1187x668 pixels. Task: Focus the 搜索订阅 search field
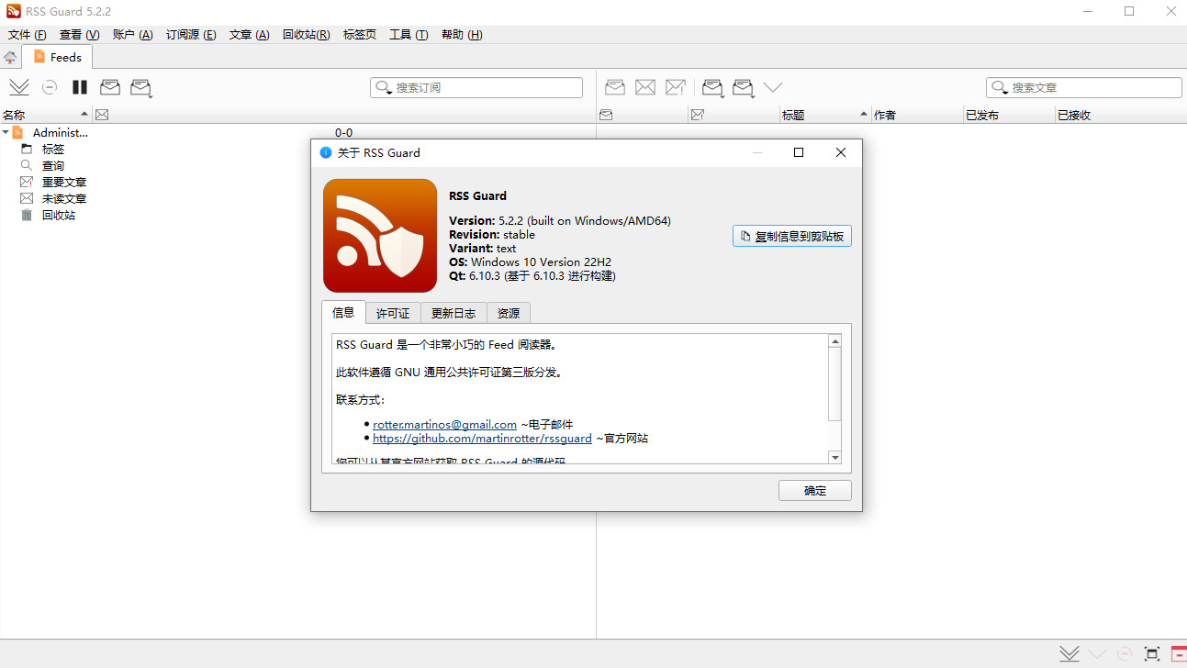point(476,88)
